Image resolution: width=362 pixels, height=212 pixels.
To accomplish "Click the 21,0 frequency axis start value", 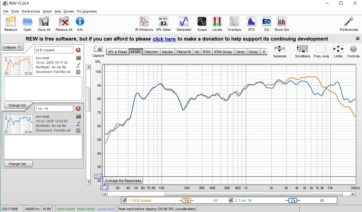I will [x=104, y=188].
